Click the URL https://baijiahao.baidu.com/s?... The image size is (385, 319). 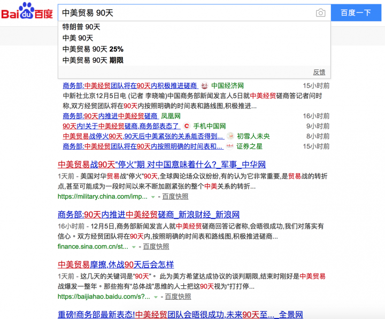pos(104,297)
